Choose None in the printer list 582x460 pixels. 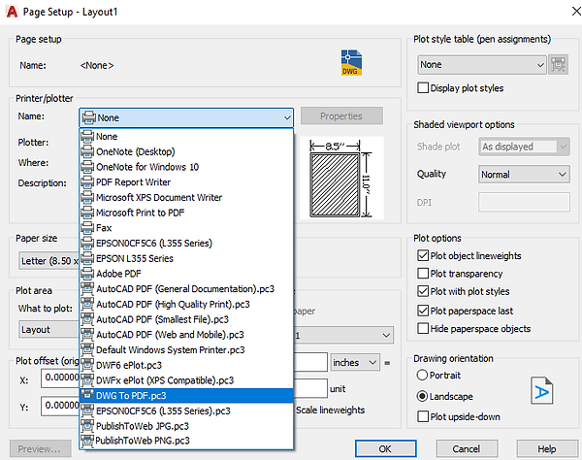coord(186,136)
